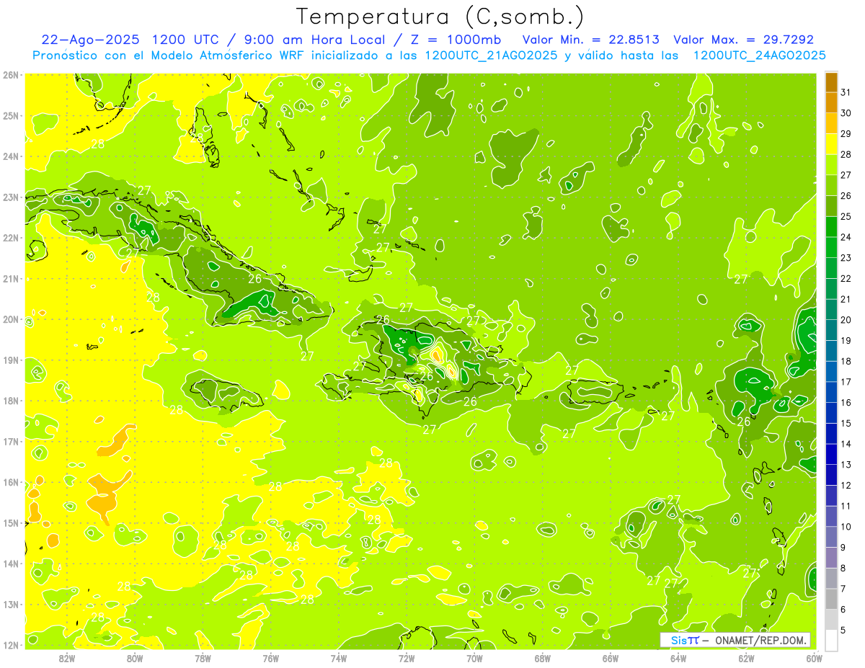Click the color scale label "30"

[x=846, y=113]
